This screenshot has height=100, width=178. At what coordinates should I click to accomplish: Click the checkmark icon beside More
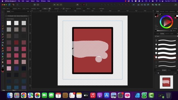(x=50, y=9)
